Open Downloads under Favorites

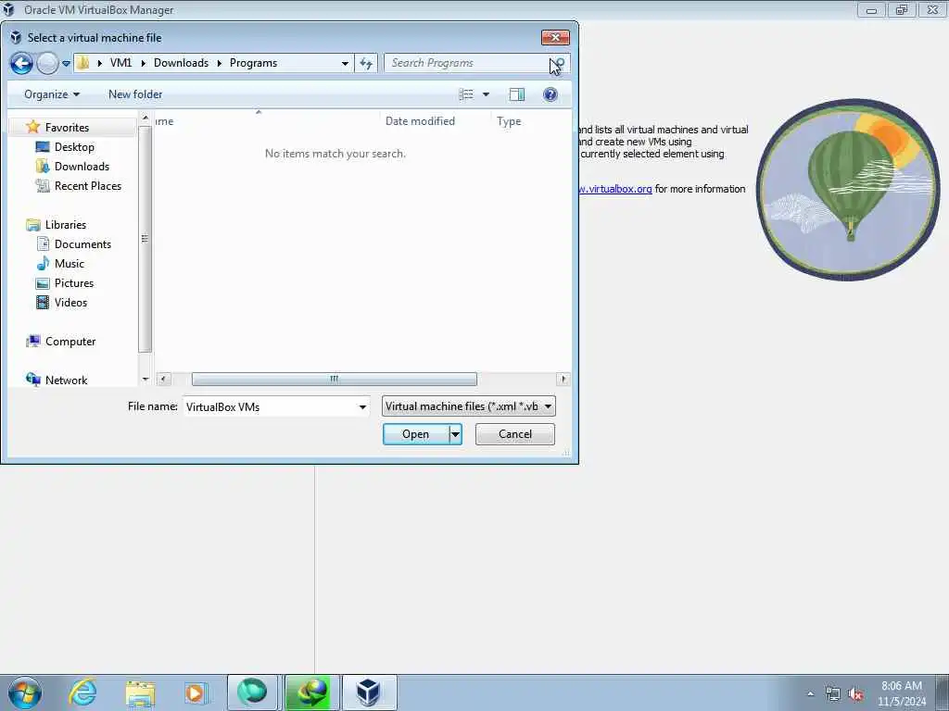pyautogui.click(x=82, y=167)
